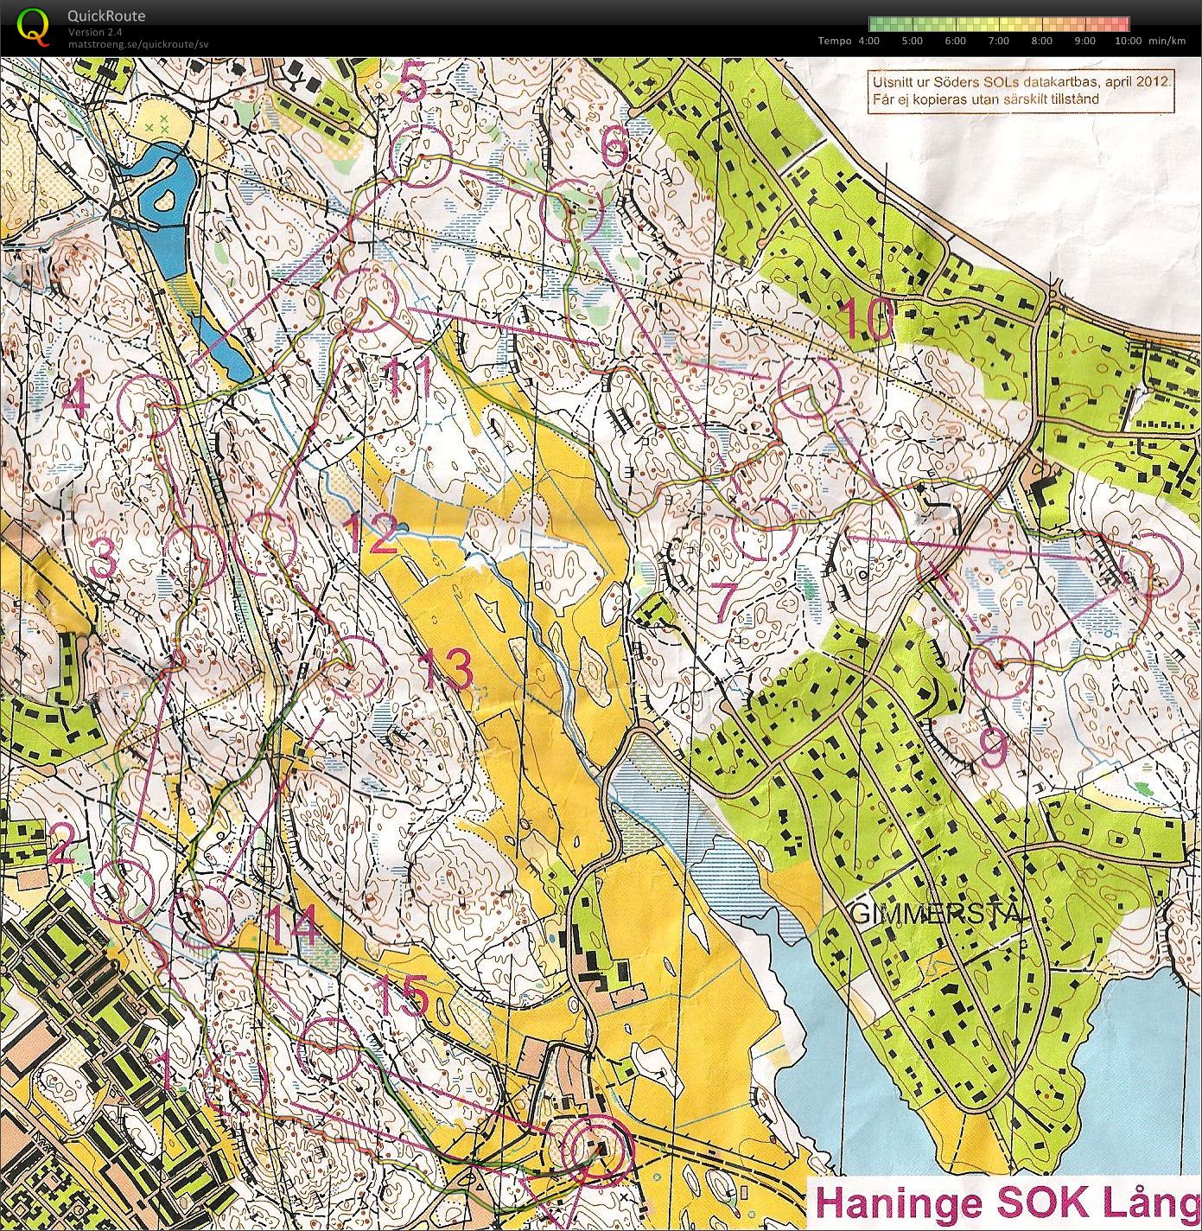This screenshot has height=1231, width=1202.
Task: Click the 10:00 tempo scale value
Action: pyautogui.click(x=1129, y=41)
